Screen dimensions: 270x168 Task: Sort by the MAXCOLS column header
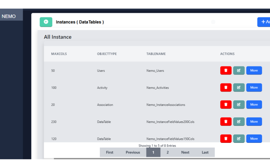coord(59,54)
